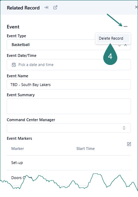Click the Start Time column header
The height and width of the screenshot is (197, 138).
point(85,149)
